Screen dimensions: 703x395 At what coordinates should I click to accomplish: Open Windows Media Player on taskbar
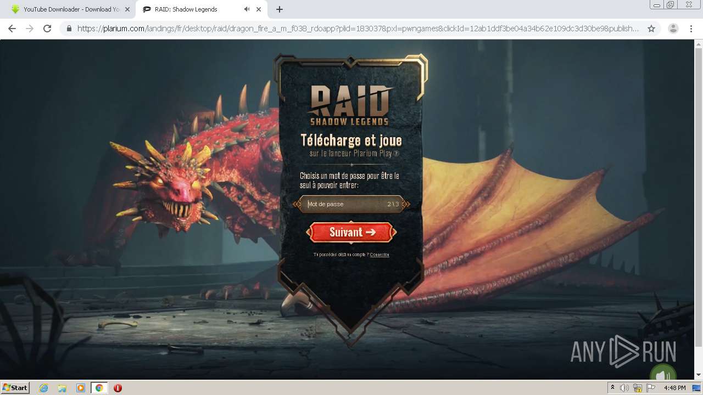coord(81,388)
